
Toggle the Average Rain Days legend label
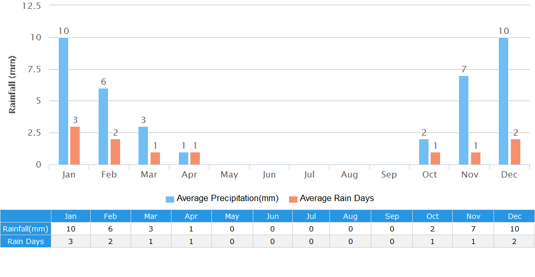(336, 198)
